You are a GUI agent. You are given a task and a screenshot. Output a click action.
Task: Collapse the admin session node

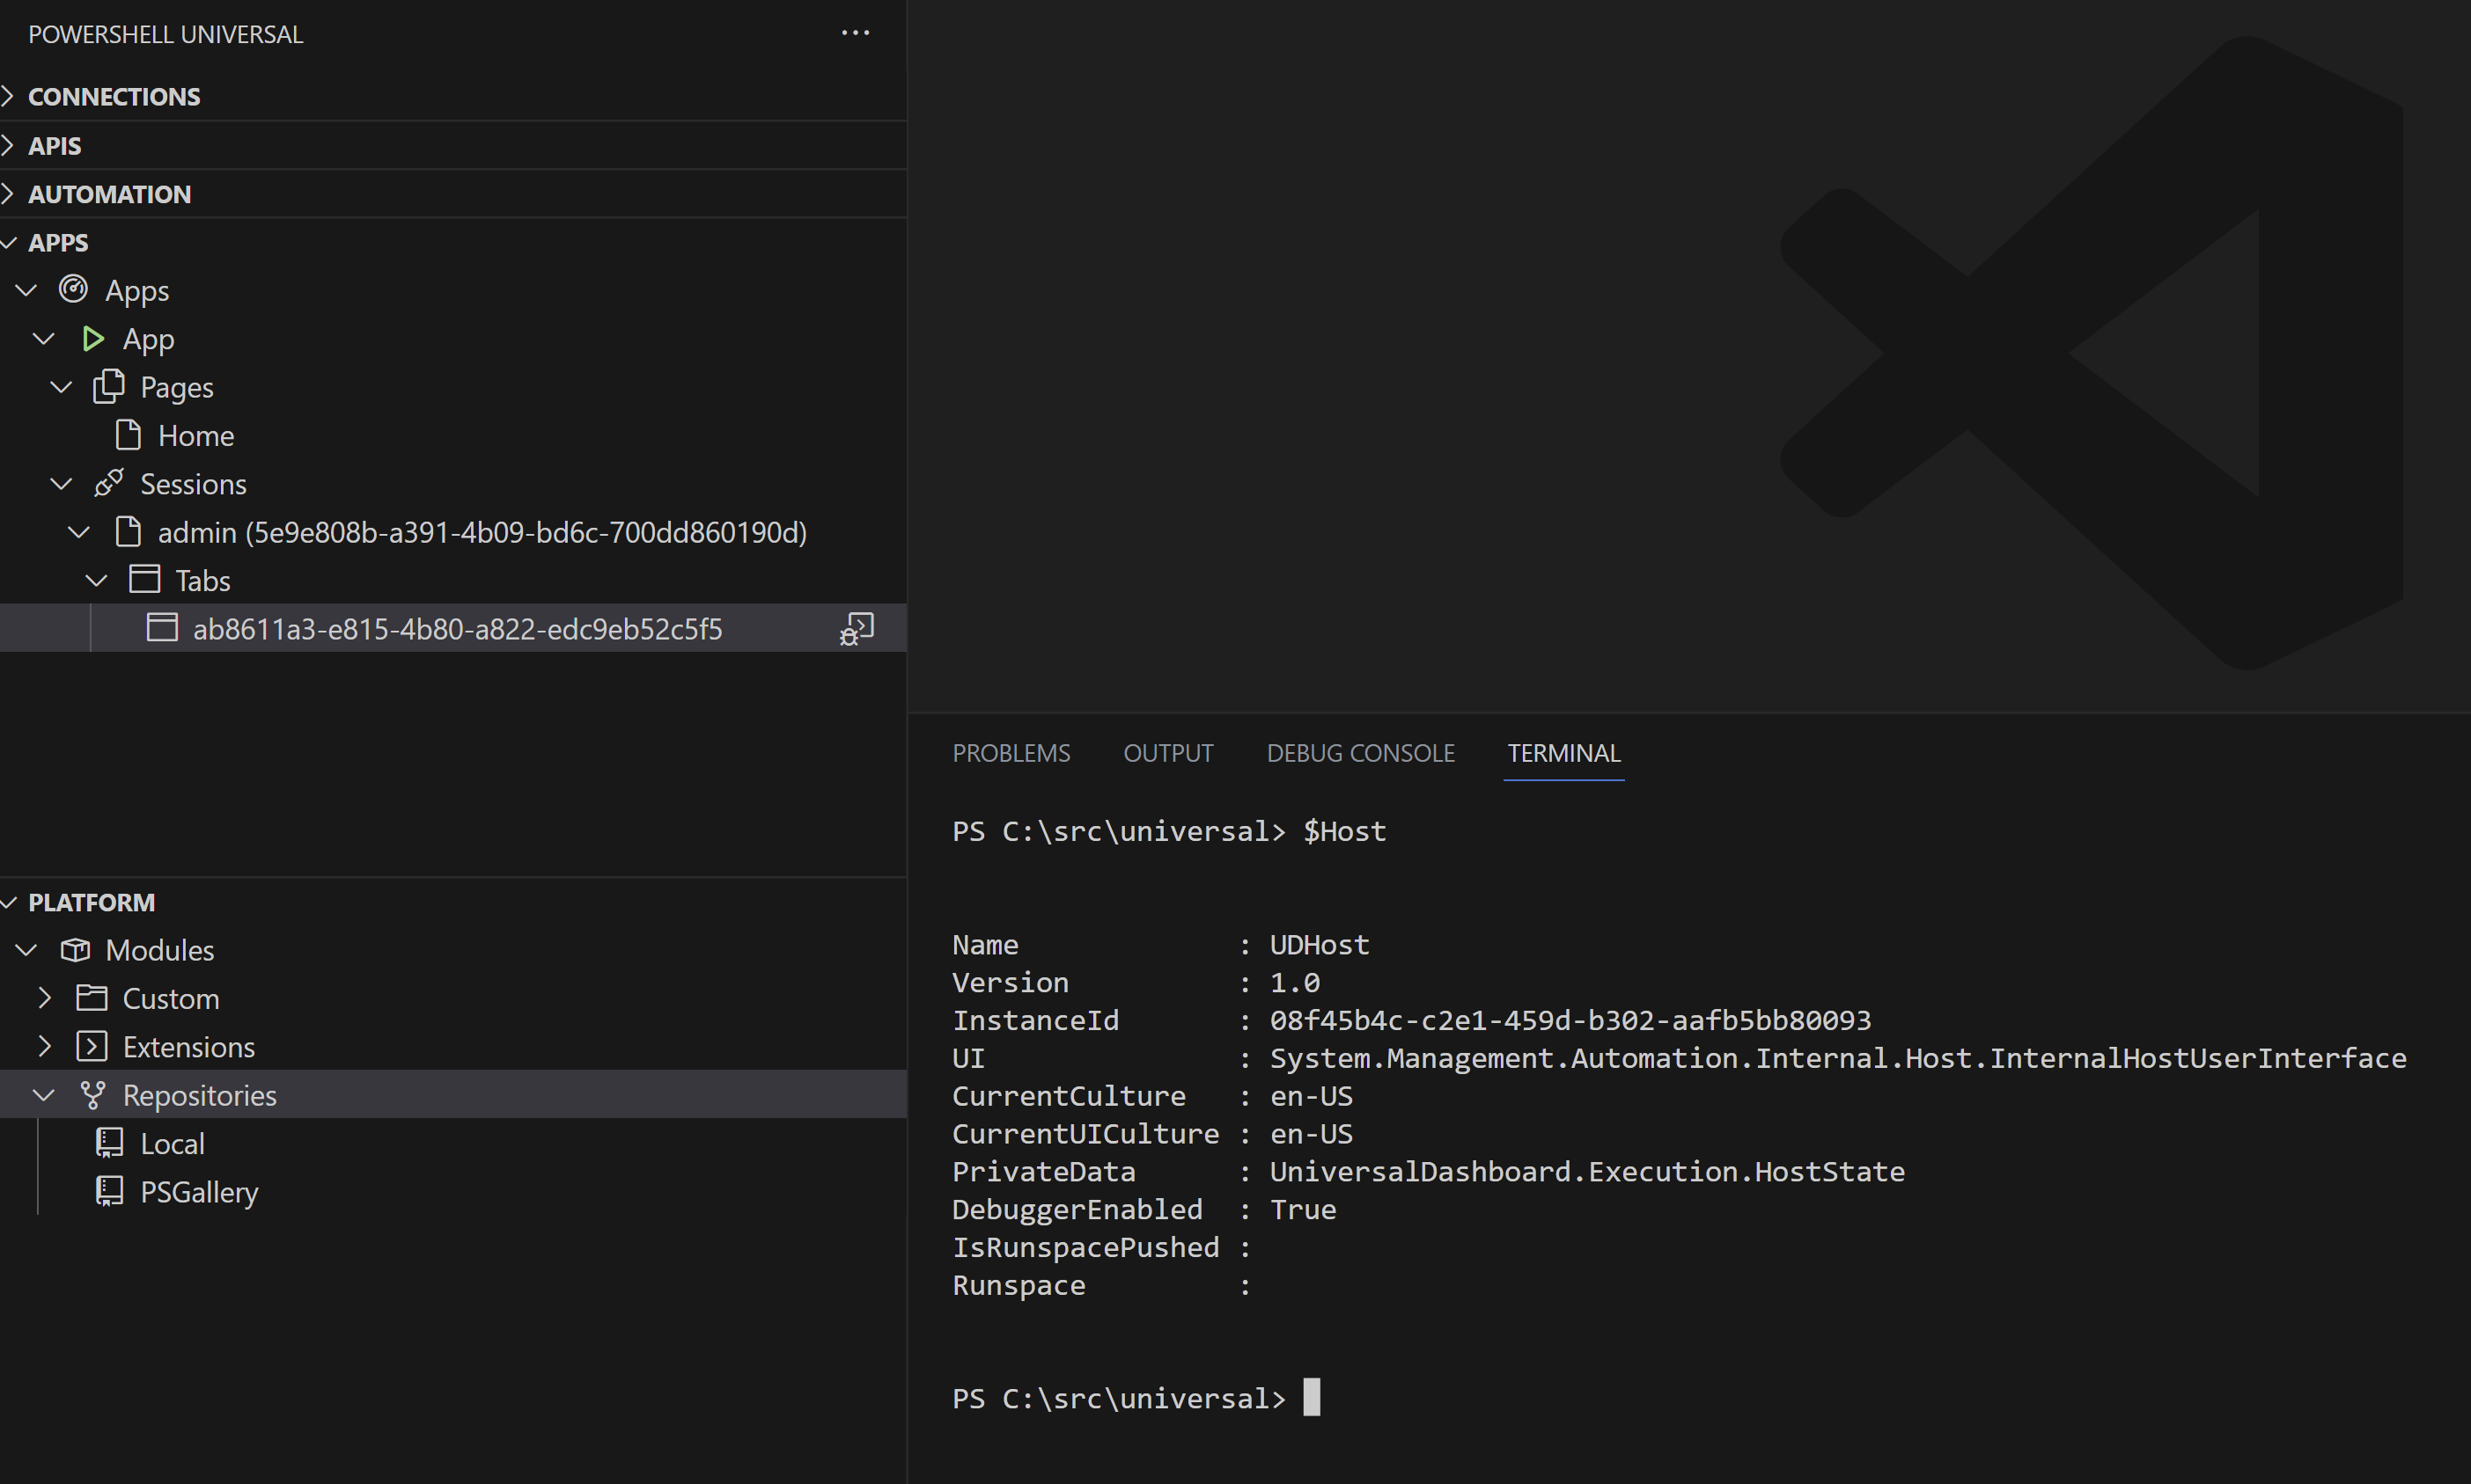79,532
